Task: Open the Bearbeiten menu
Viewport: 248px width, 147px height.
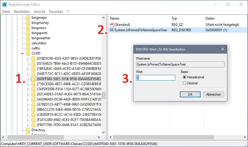Action: [x=22, y=12]
